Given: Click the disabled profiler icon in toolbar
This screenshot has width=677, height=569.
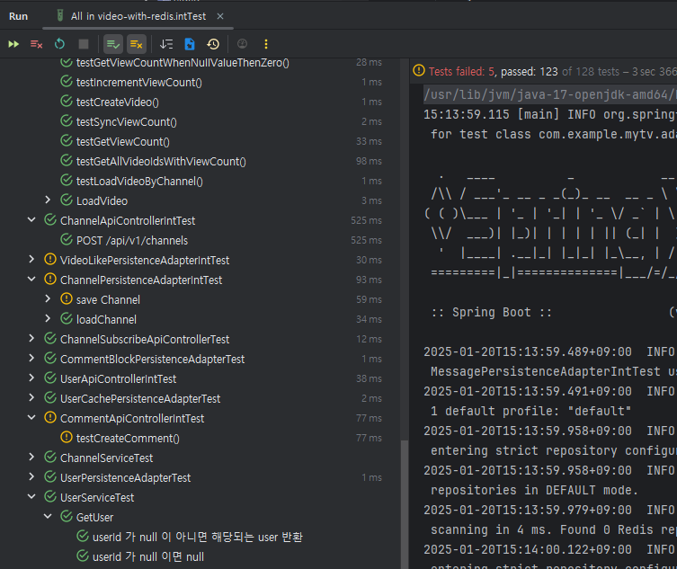Looking at the screenshot, I should [243, 44].
